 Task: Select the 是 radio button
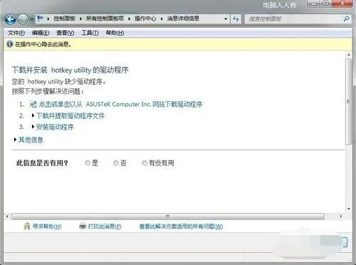(88, 163)
